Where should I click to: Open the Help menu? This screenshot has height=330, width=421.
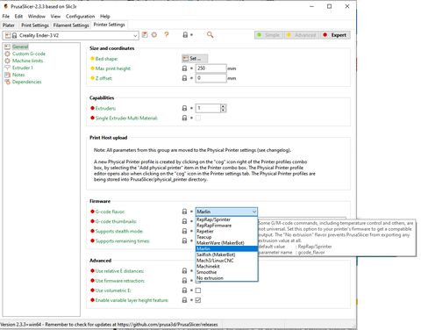[x=105, y=17]
